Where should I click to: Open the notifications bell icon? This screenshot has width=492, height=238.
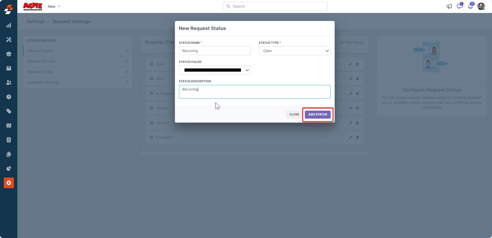pyautogui.click(x=470, y=6)
